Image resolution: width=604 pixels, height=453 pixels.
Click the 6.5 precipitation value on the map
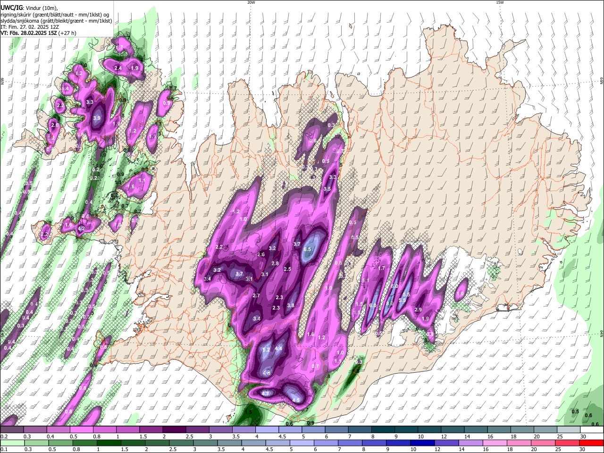coord(308,249)
